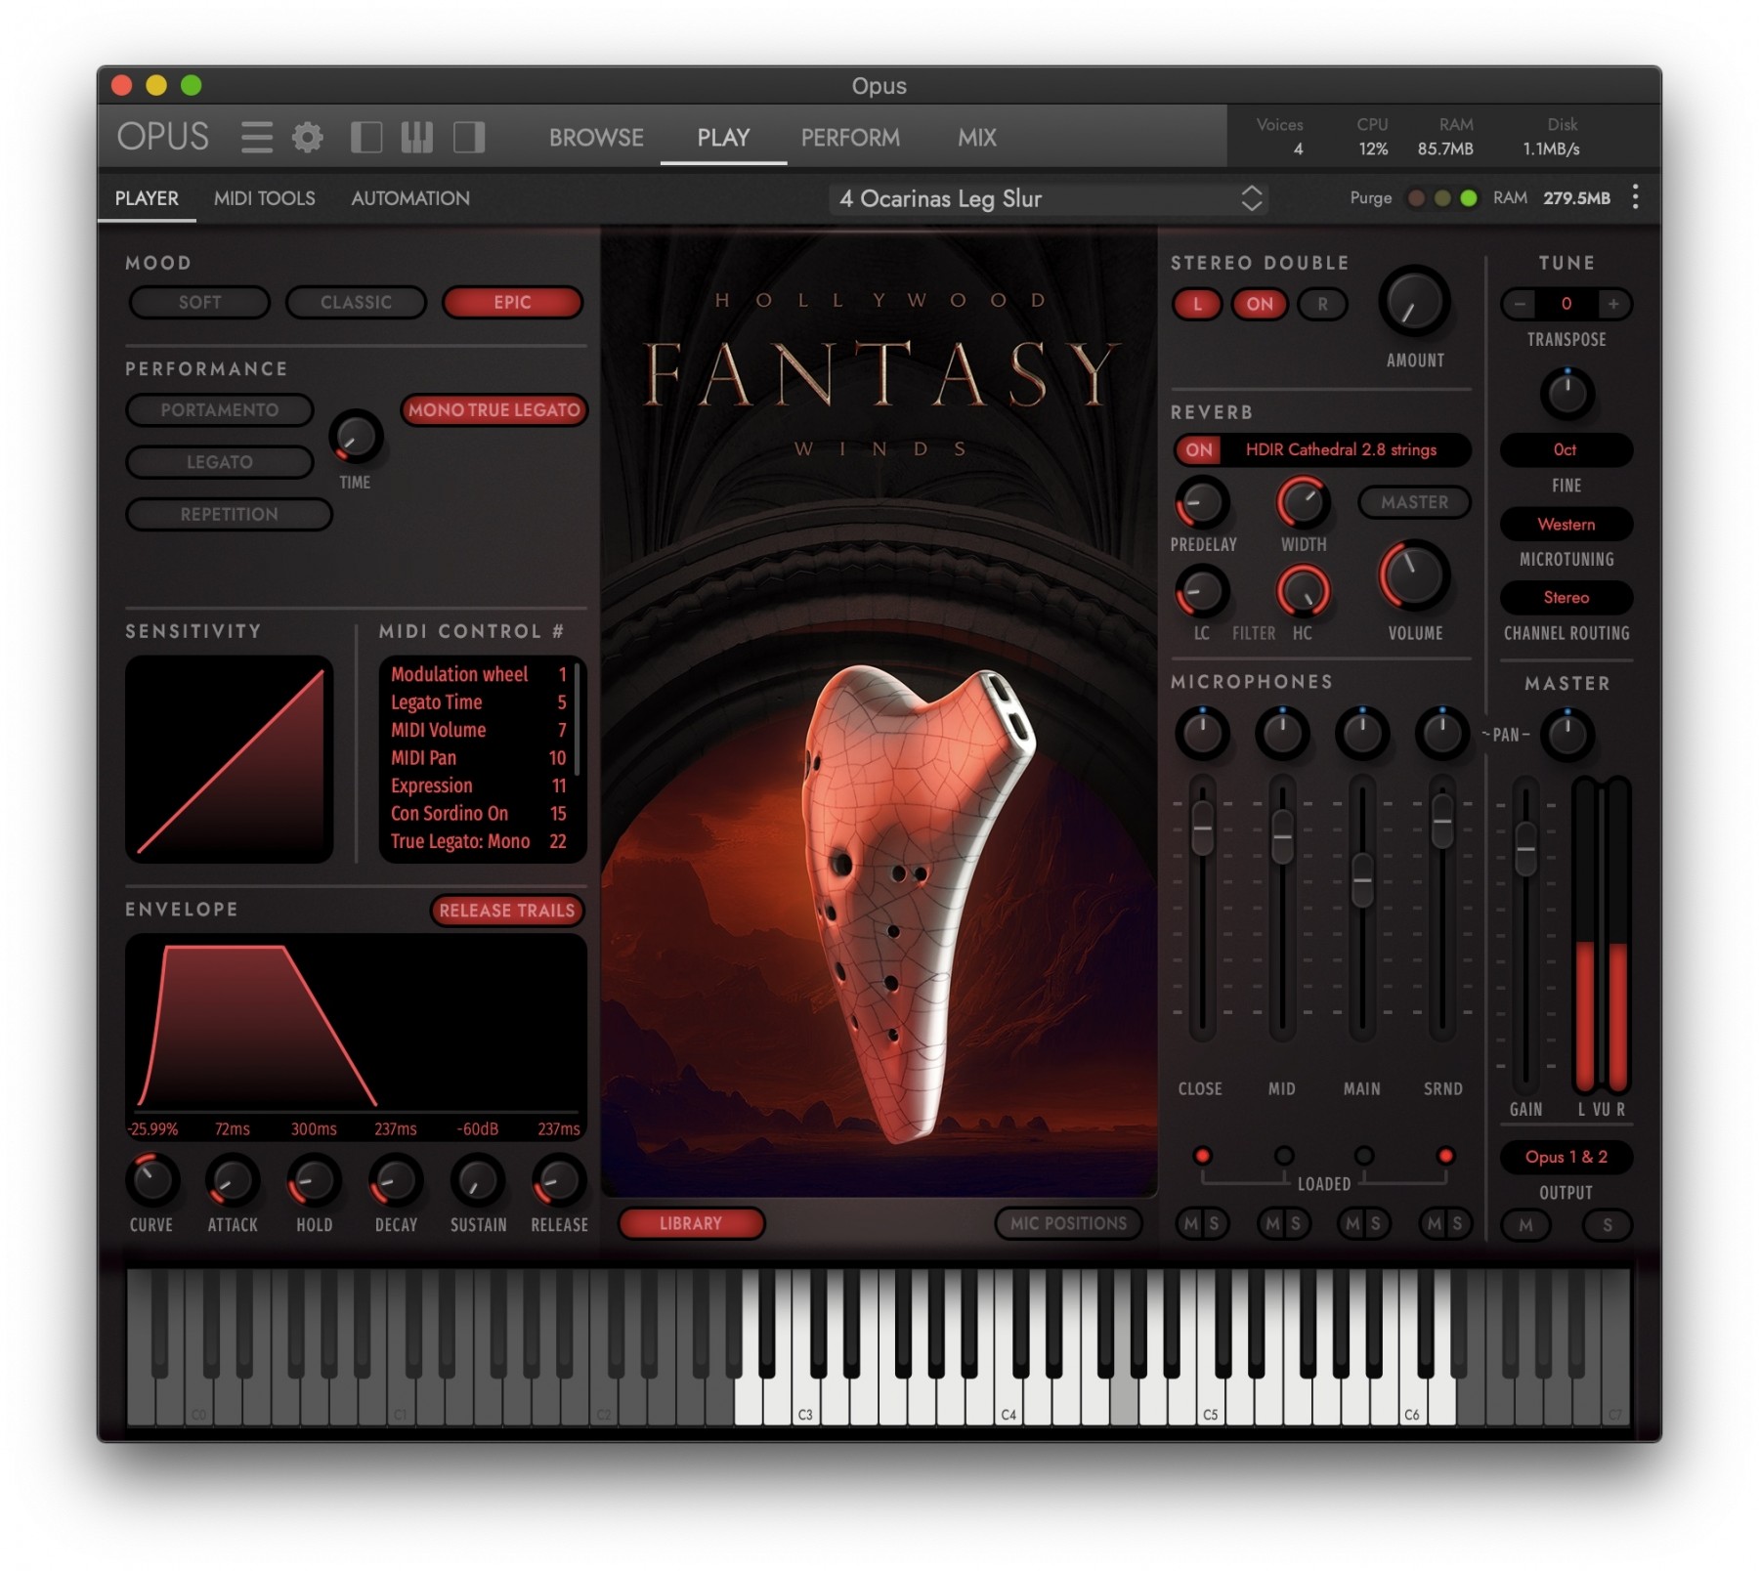Toggle the right sidebar panel icon
1759x1571 pixels.
(469, 137)
